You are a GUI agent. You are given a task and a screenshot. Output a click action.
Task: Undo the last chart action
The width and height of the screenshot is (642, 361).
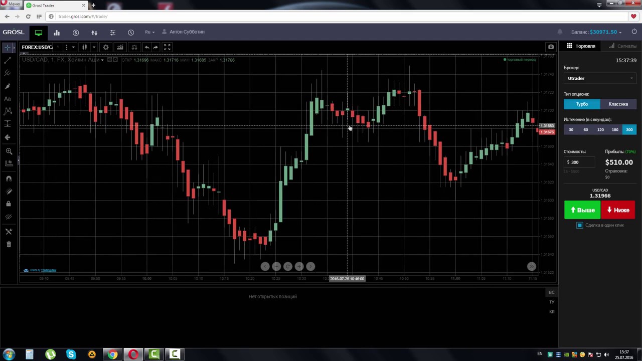[x=146, y=47]
